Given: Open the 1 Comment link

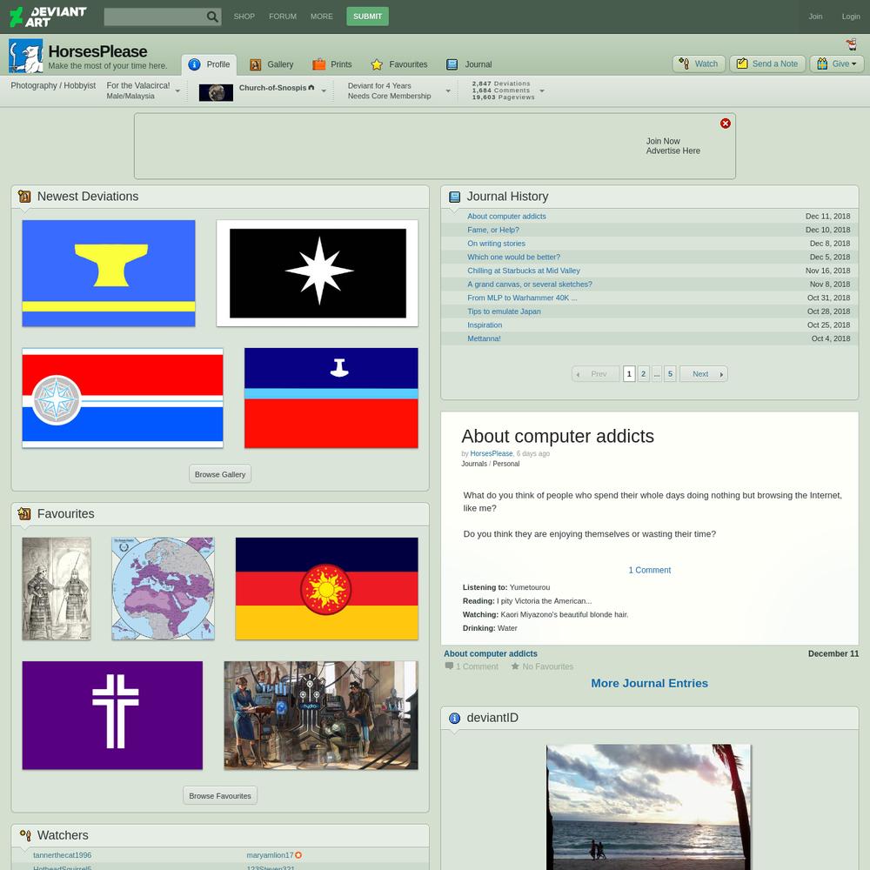Looking at the screenshot, I should pyautogui.click(x=649, y=570).
